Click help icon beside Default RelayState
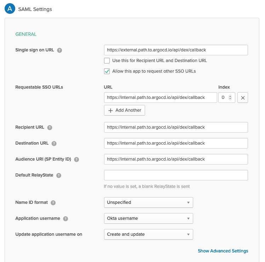This screenshot has width=265, height=262. 59,175
